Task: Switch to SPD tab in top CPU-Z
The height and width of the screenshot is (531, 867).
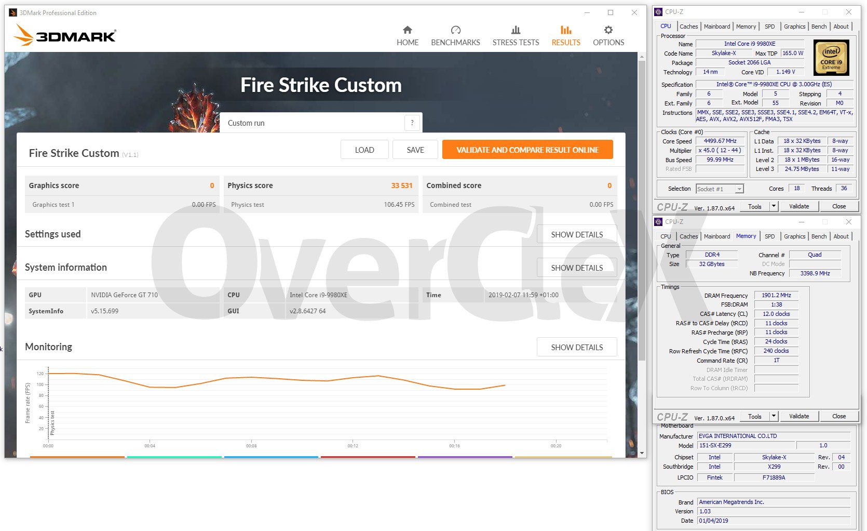Action: pos(770,26)
